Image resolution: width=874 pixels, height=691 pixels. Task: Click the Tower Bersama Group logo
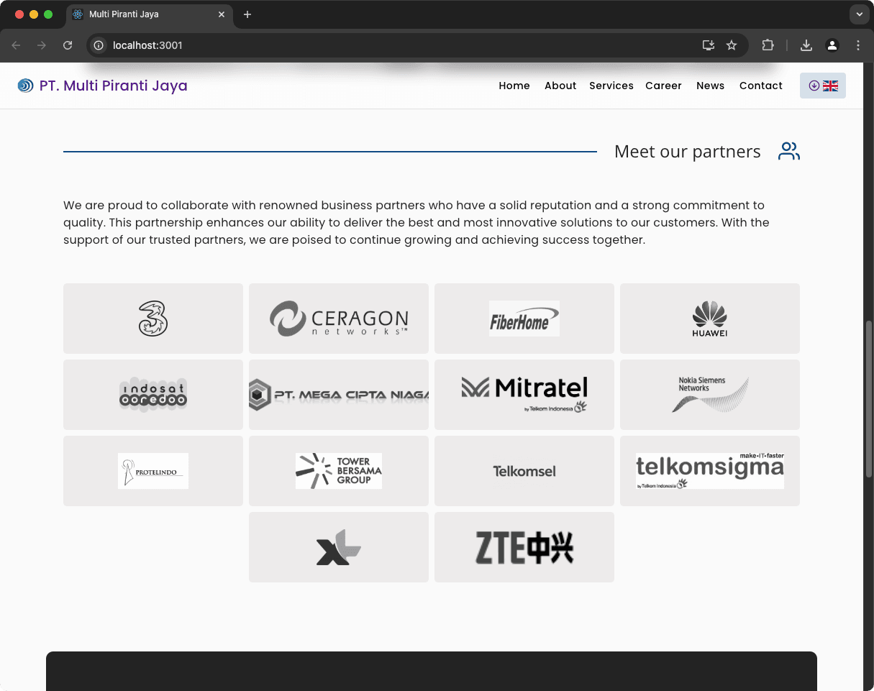pos(339,471)
